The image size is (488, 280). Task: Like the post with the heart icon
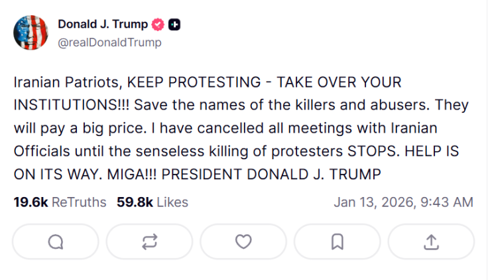[x=243, y=242]
